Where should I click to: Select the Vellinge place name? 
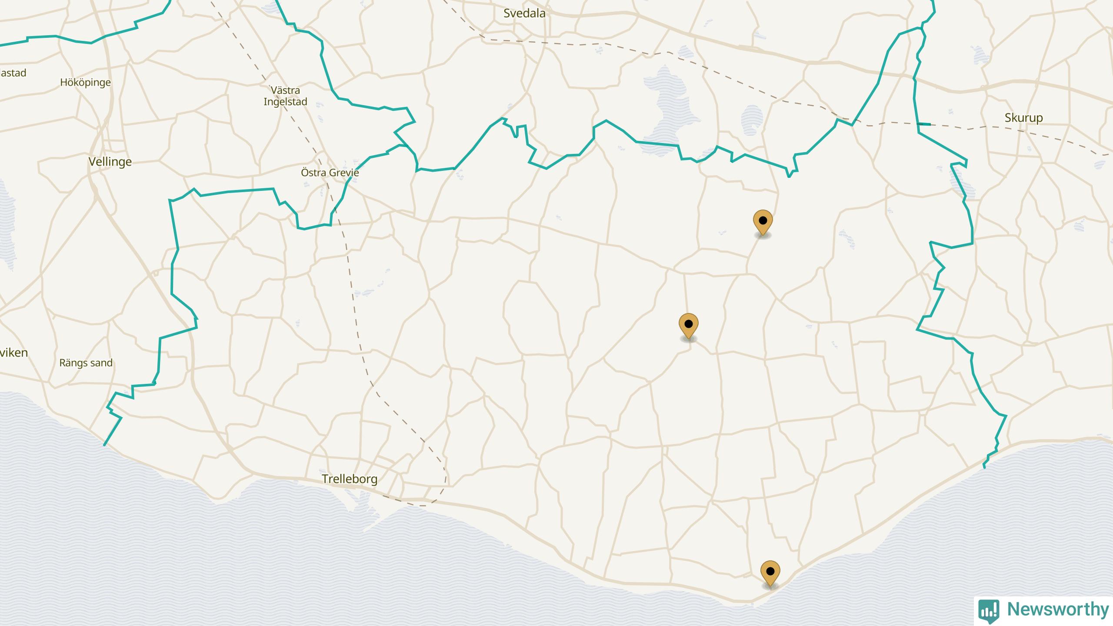[110, 162]
